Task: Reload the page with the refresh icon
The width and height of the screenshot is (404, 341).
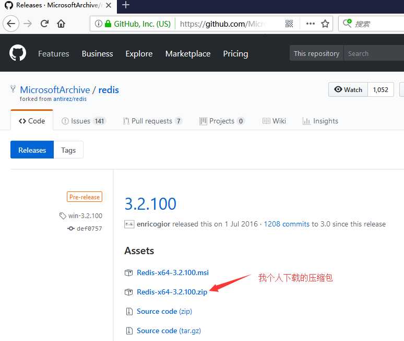Action: click(44, 24)
